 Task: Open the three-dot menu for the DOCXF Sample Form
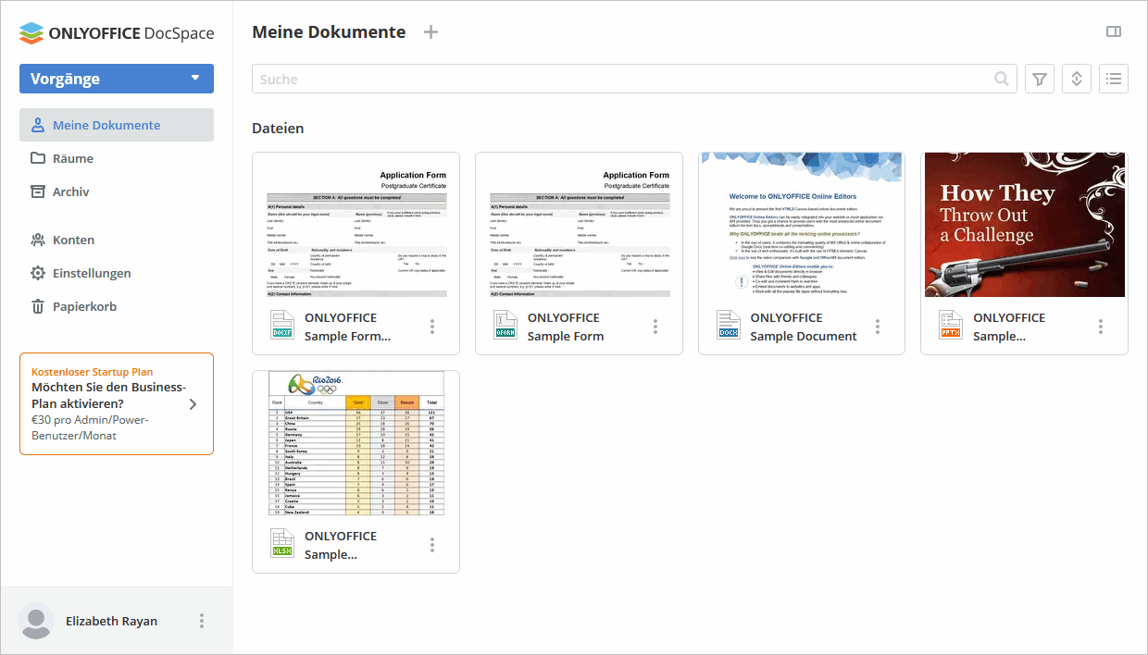(x=432, y=327)
